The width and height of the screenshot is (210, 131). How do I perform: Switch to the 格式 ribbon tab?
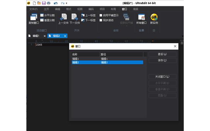click(69, 9)
